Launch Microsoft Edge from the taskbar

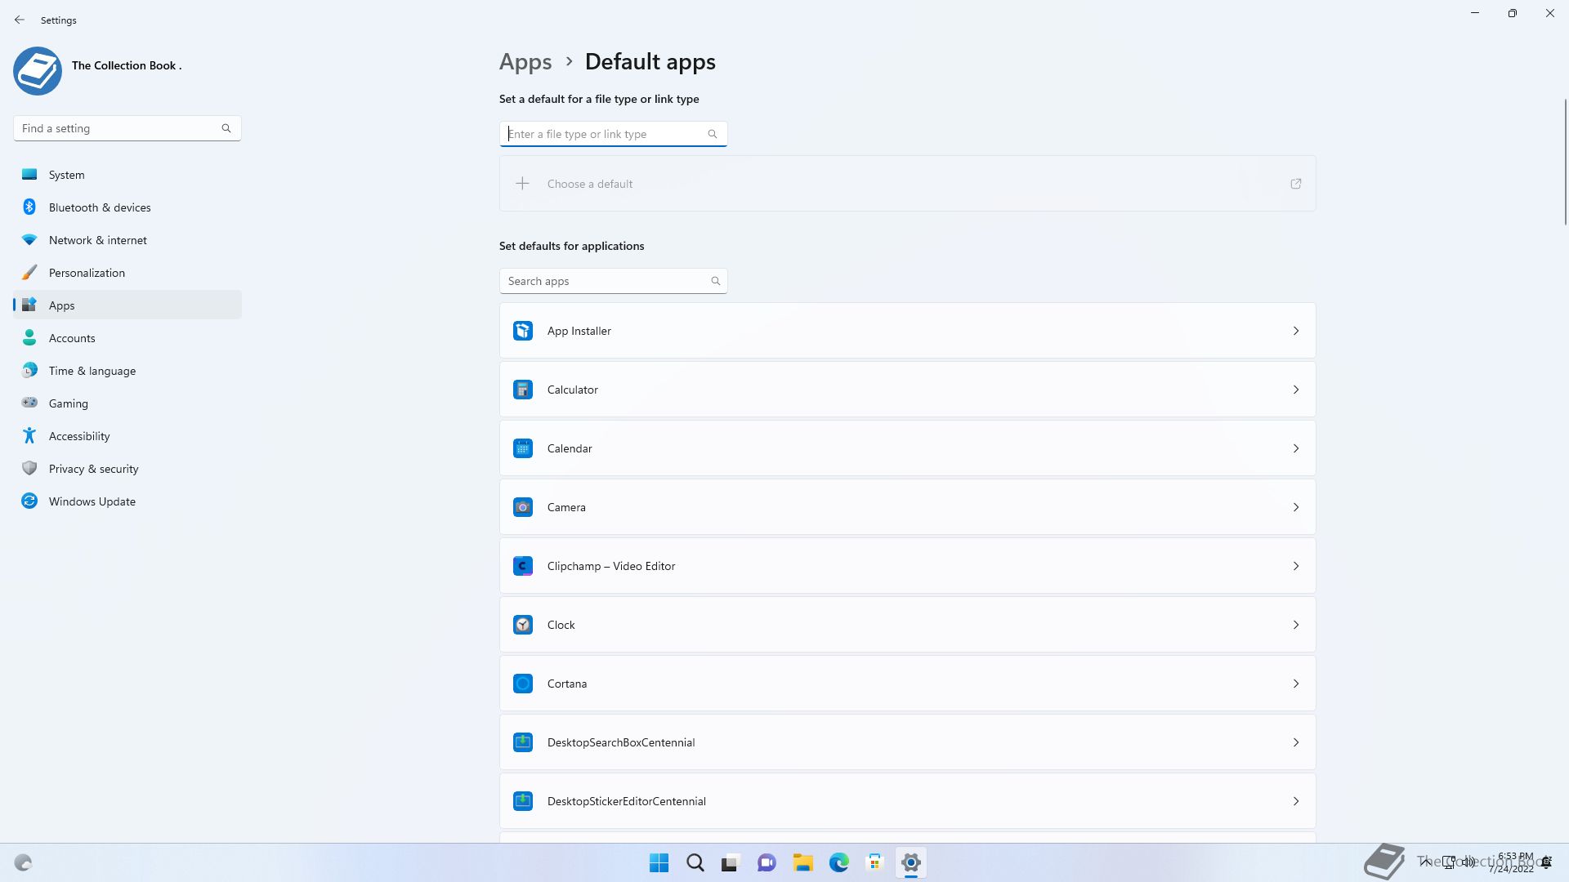839,862
